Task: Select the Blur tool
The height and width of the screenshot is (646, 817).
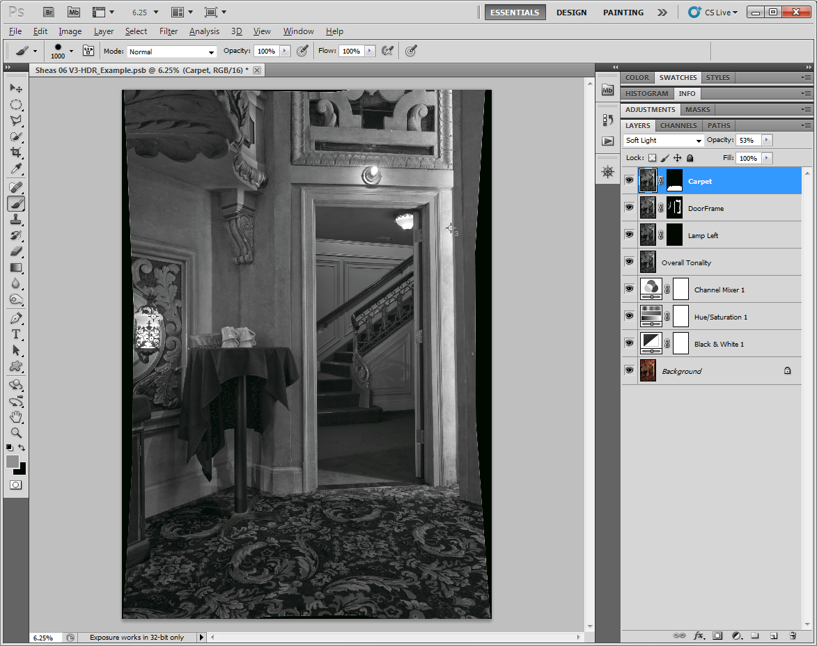Action: tap(16, 284)
